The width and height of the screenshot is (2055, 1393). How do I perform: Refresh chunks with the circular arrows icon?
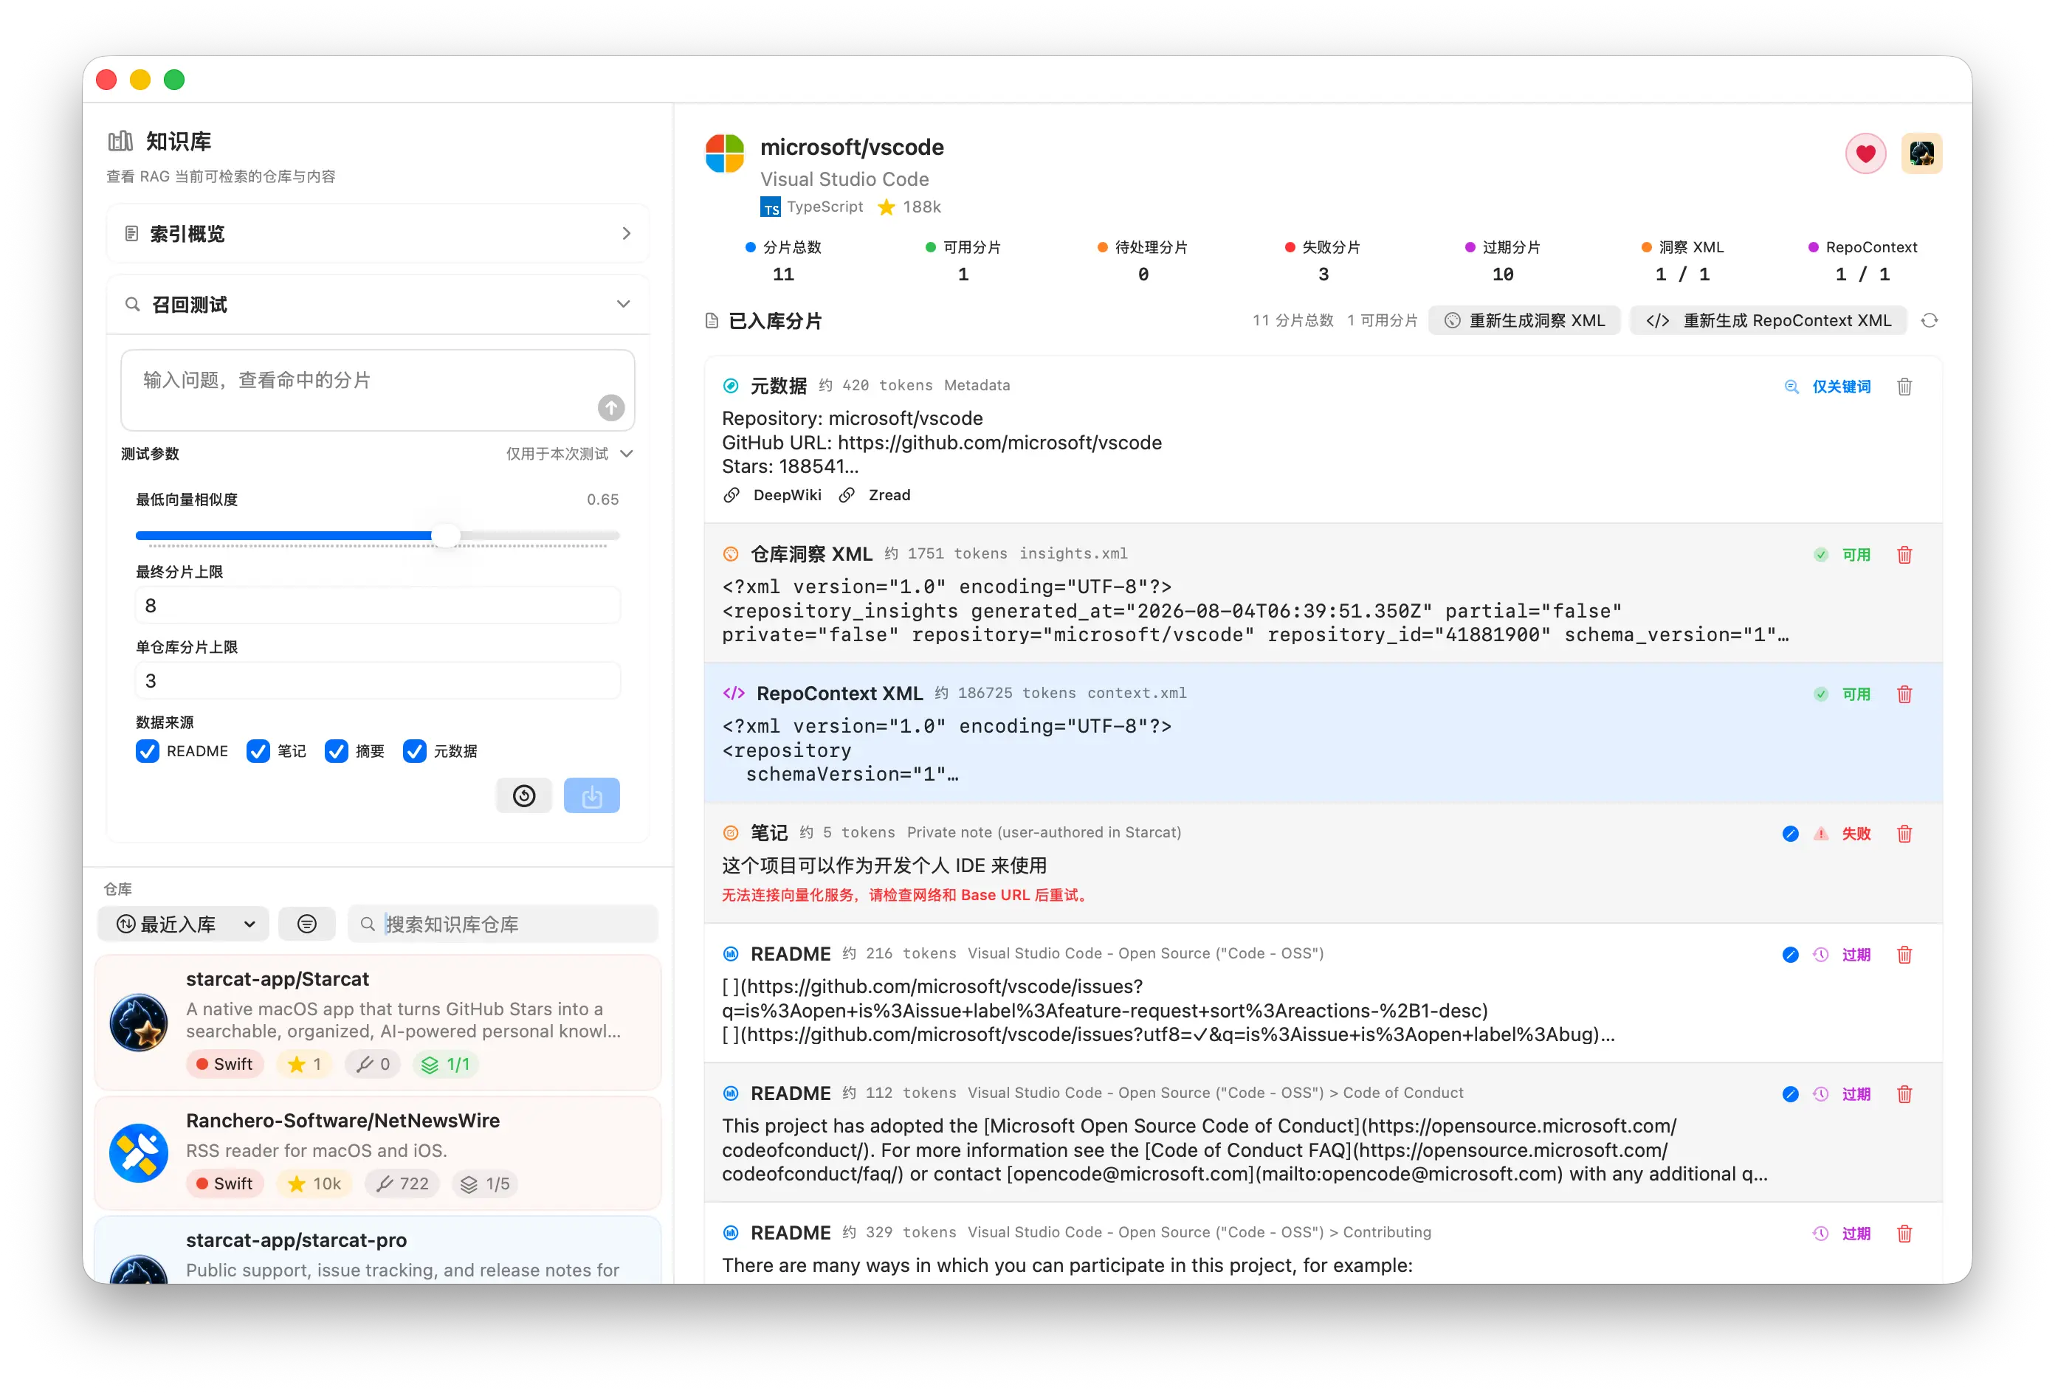click(1930, 321)
